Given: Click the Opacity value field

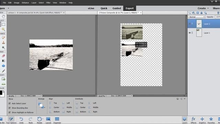Looking at the screenshot, I should click(218, 17).
